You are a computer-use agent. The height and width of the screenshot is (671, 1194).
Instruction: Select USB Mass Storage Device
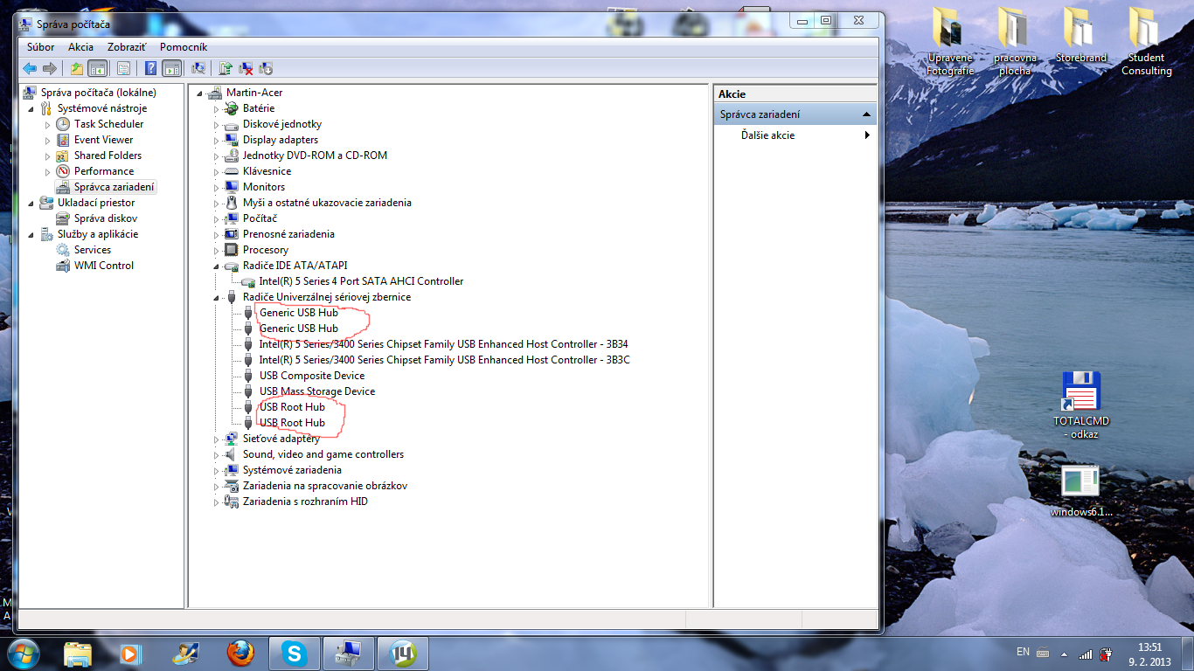point(317,391)
